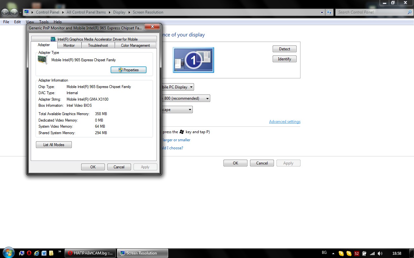Click the Control Panel icon in address bar
414x258 pixels.
click(27, 12)
